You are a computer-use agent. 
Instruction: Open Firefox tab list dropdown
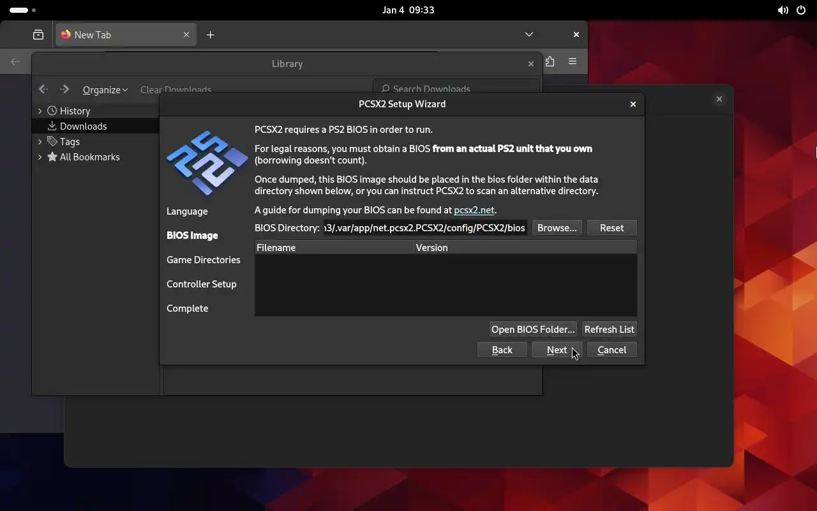tap(528, 34)
